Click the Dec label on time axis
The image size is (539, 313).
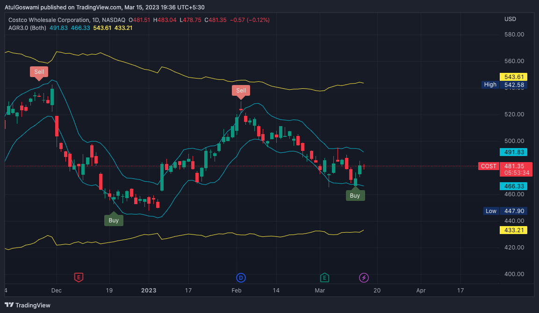tap(57, 290)
